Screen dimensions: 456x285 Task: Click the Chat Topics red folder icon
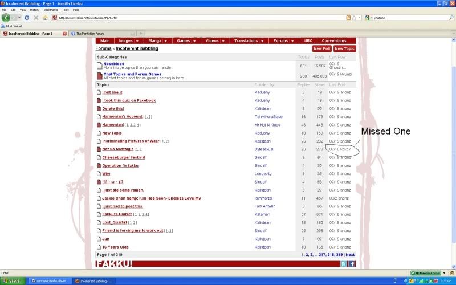[x=99, y=76]
